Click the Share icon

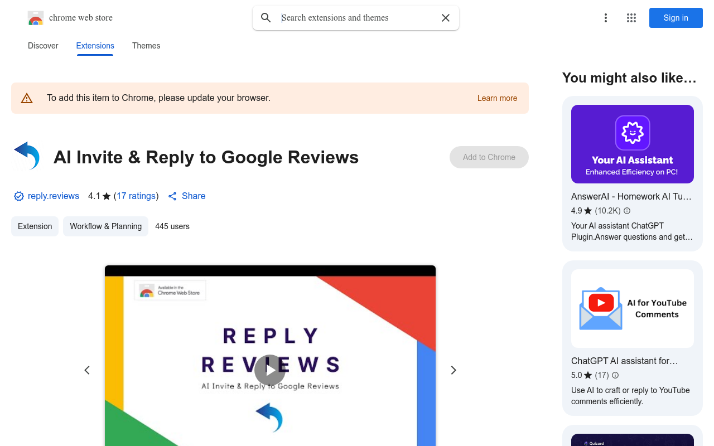(172, 196)
